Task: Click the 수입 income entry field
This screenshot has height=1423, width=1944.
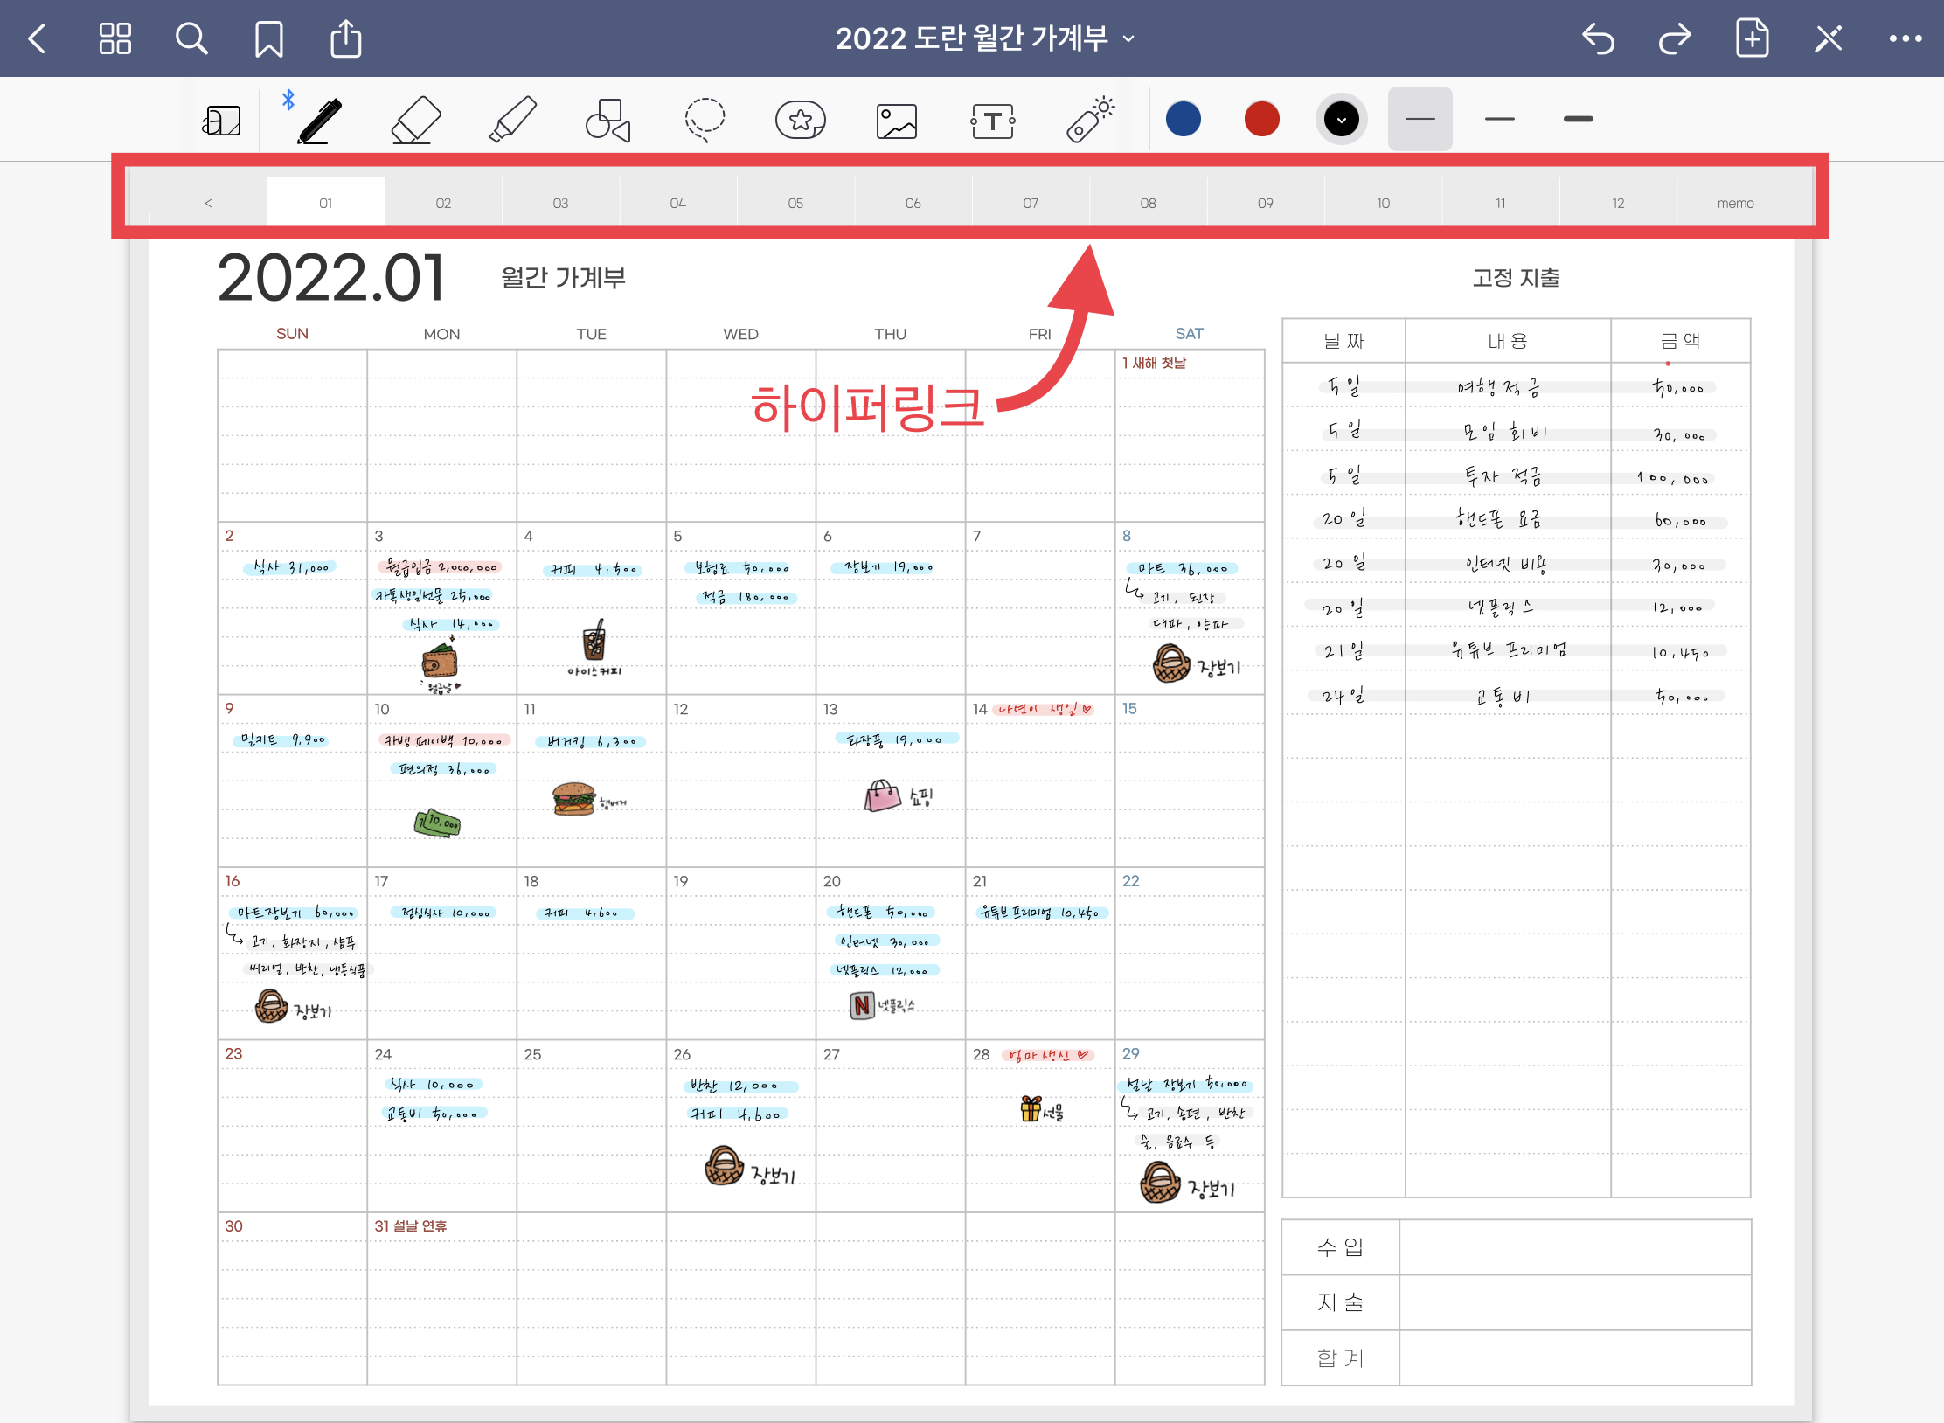Action: [1574, 1247]
